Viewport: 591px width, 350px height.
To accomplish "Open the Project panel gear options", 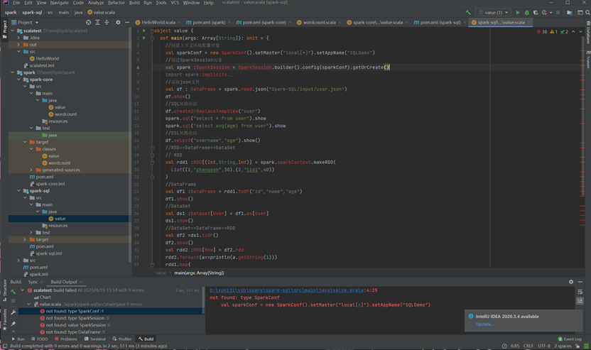I will [x=118, y=22].
